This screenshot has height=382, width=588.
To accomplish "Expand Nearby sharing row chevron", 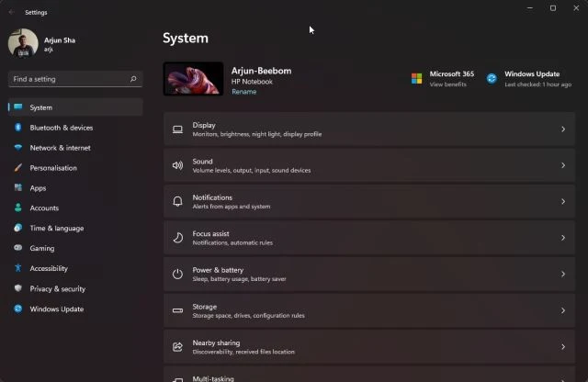I will 563,347.
